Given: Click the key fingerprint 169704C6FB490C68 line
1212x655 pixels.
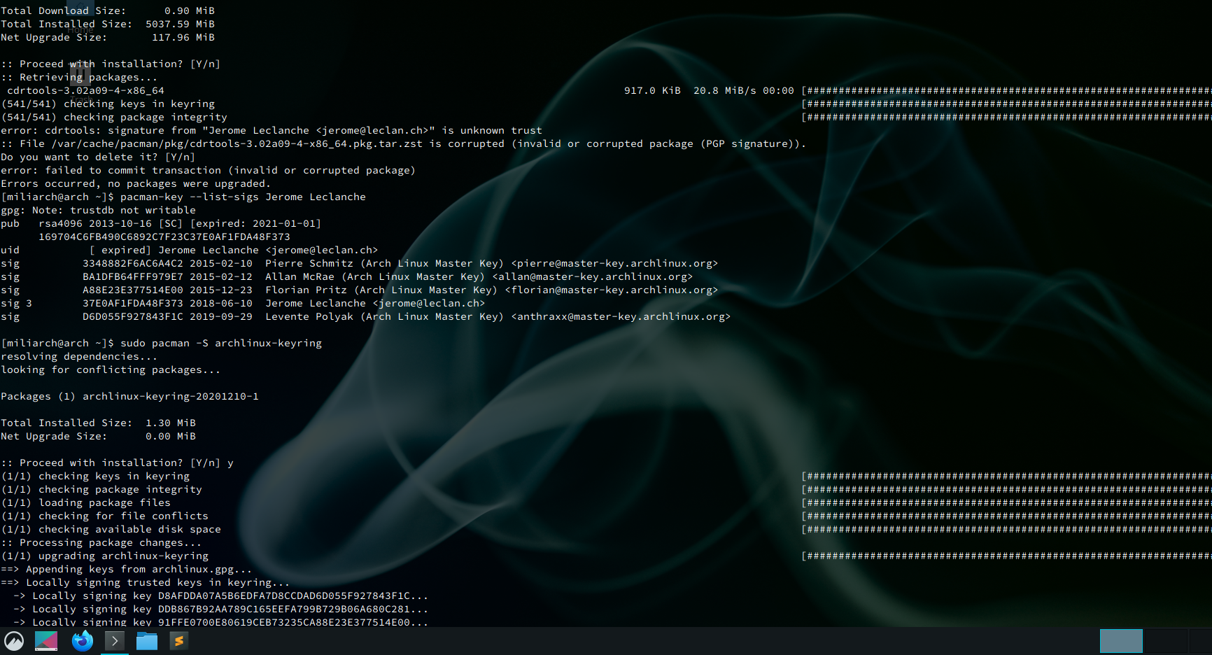Looking at the screenshot, I should pyautogui.click(x=164, y=237).
